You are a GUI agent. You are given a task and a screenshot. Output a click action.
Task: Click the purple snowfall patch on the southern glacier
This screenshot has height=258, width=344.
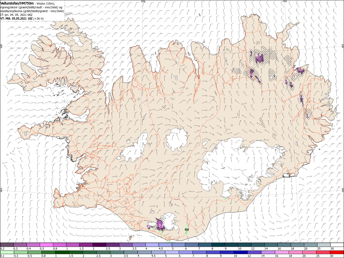coord(160,224)
